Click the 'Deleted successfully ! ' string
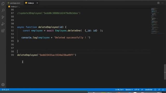The image size is (166, 93). (71, 37)
